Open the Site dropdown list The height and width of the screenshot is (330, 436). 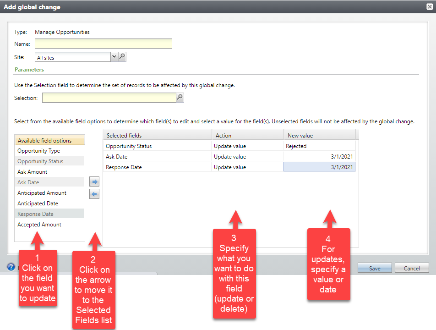114,57
